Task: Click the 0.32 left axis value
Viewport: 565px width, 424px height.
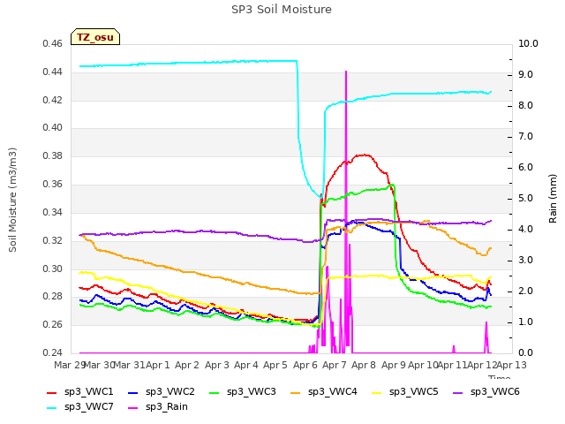Action: click(53, 240)
